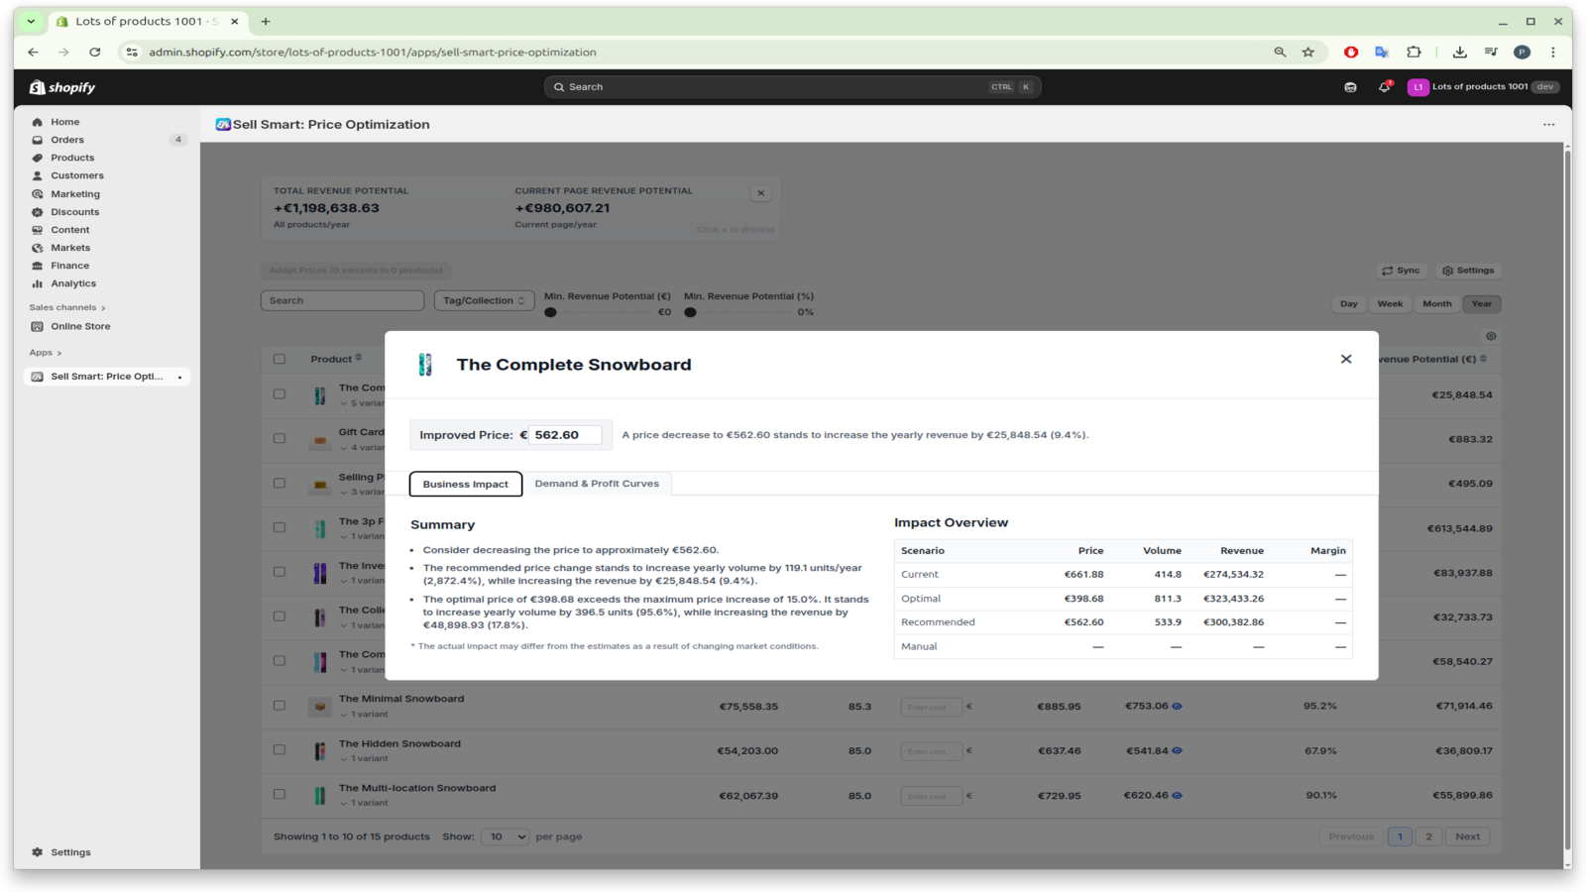Tick The Minimal Snowboard checkbox
Viewport: 1586px width, 892px height.
coord(280,706)
